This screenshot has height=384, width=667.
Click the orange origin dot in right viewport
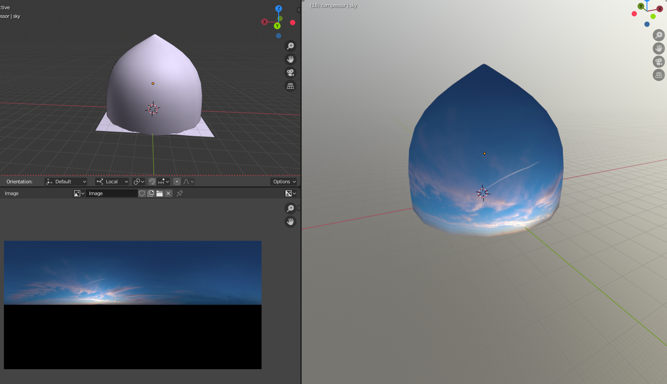click(x=484, y=153)
